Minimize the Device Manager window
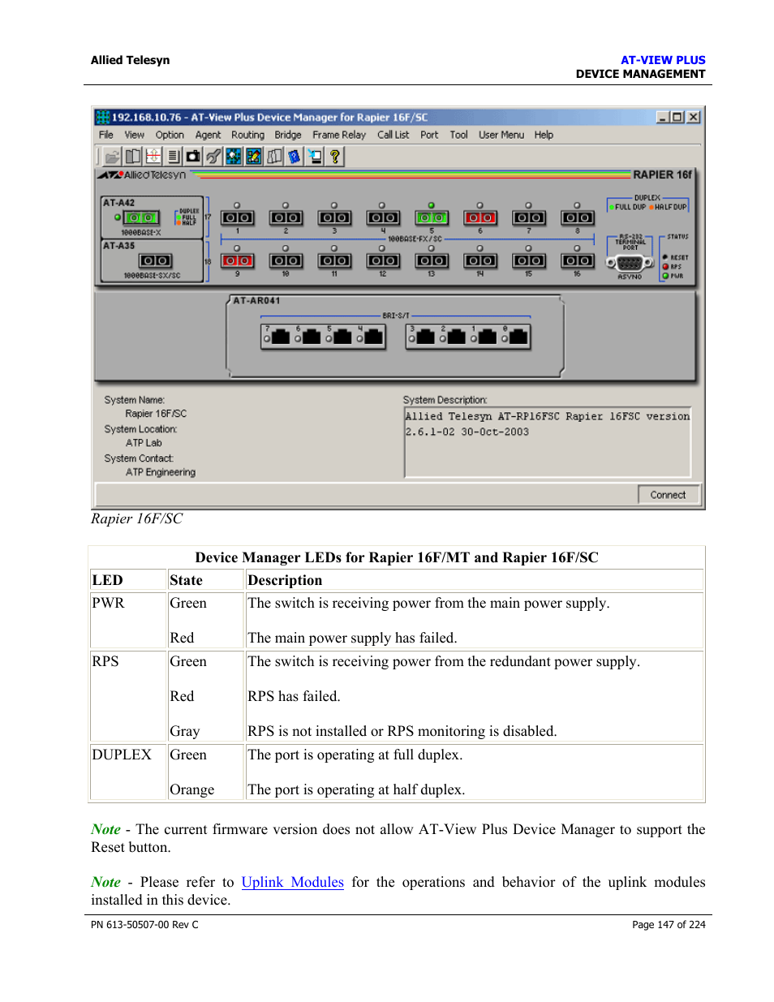 [x=664, y=117]
